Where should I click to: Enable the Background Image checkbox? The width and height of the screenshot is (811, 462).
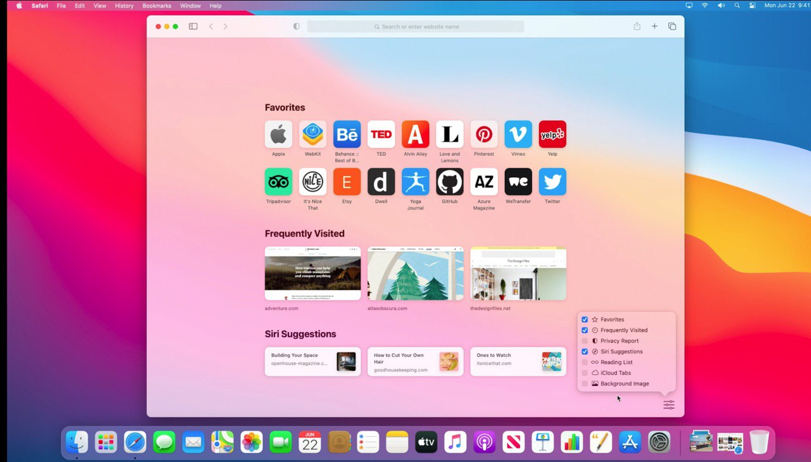585,384
